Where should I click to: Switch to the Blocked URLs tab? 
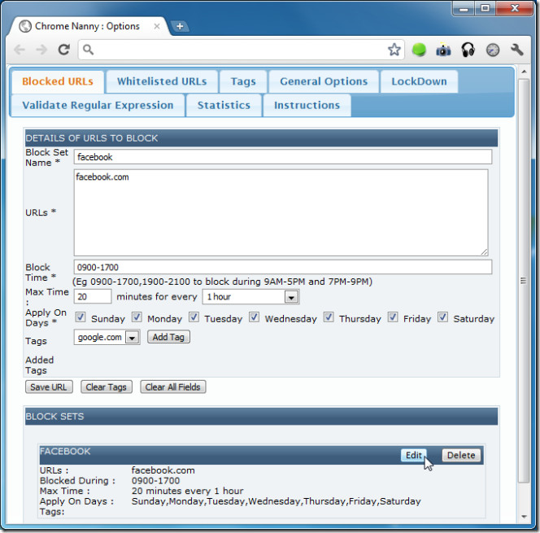coord(58,81)
